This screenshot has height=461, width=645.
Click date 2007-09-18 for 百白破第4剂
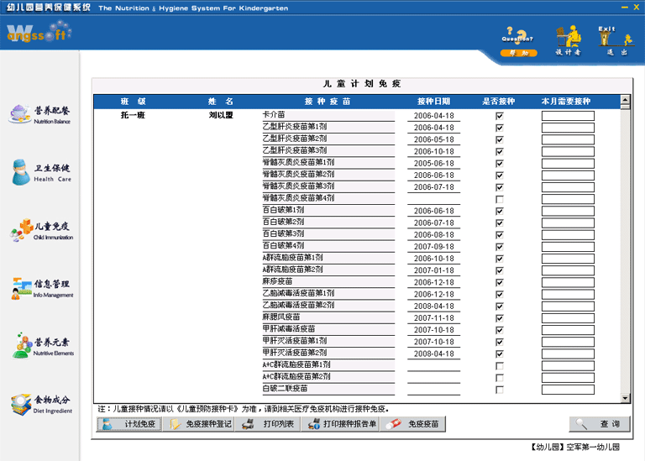pyautogui.click(x=433, y=247)
